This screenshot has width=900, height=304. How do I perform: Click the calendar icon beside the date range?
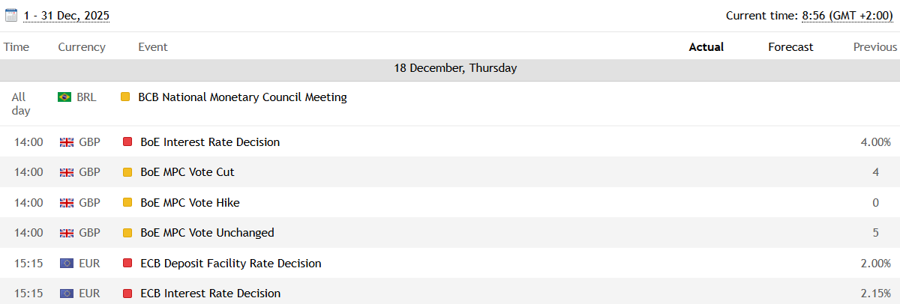tap(11, 15)
